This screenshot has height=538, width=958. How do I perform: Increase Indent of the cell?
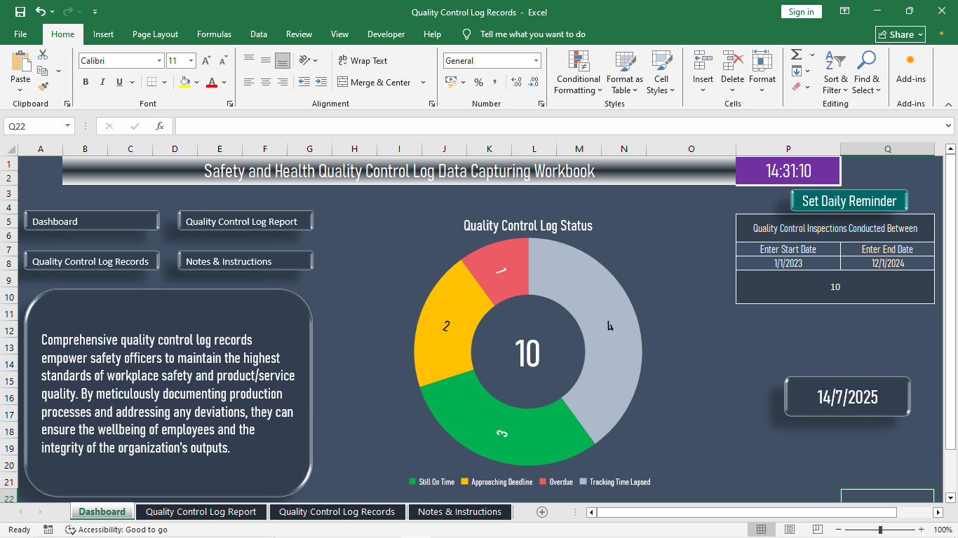[x=321, y=82]
